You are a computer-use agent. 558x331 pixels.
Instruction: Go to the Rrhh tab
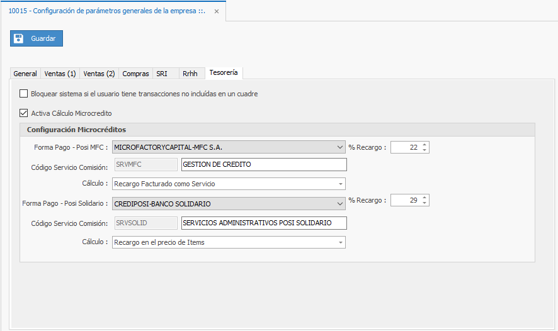190,74
